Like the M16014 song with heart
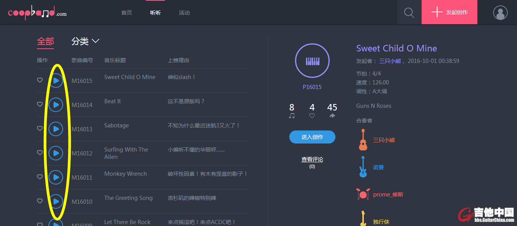517x226 pixels. [x=40, y=104]
